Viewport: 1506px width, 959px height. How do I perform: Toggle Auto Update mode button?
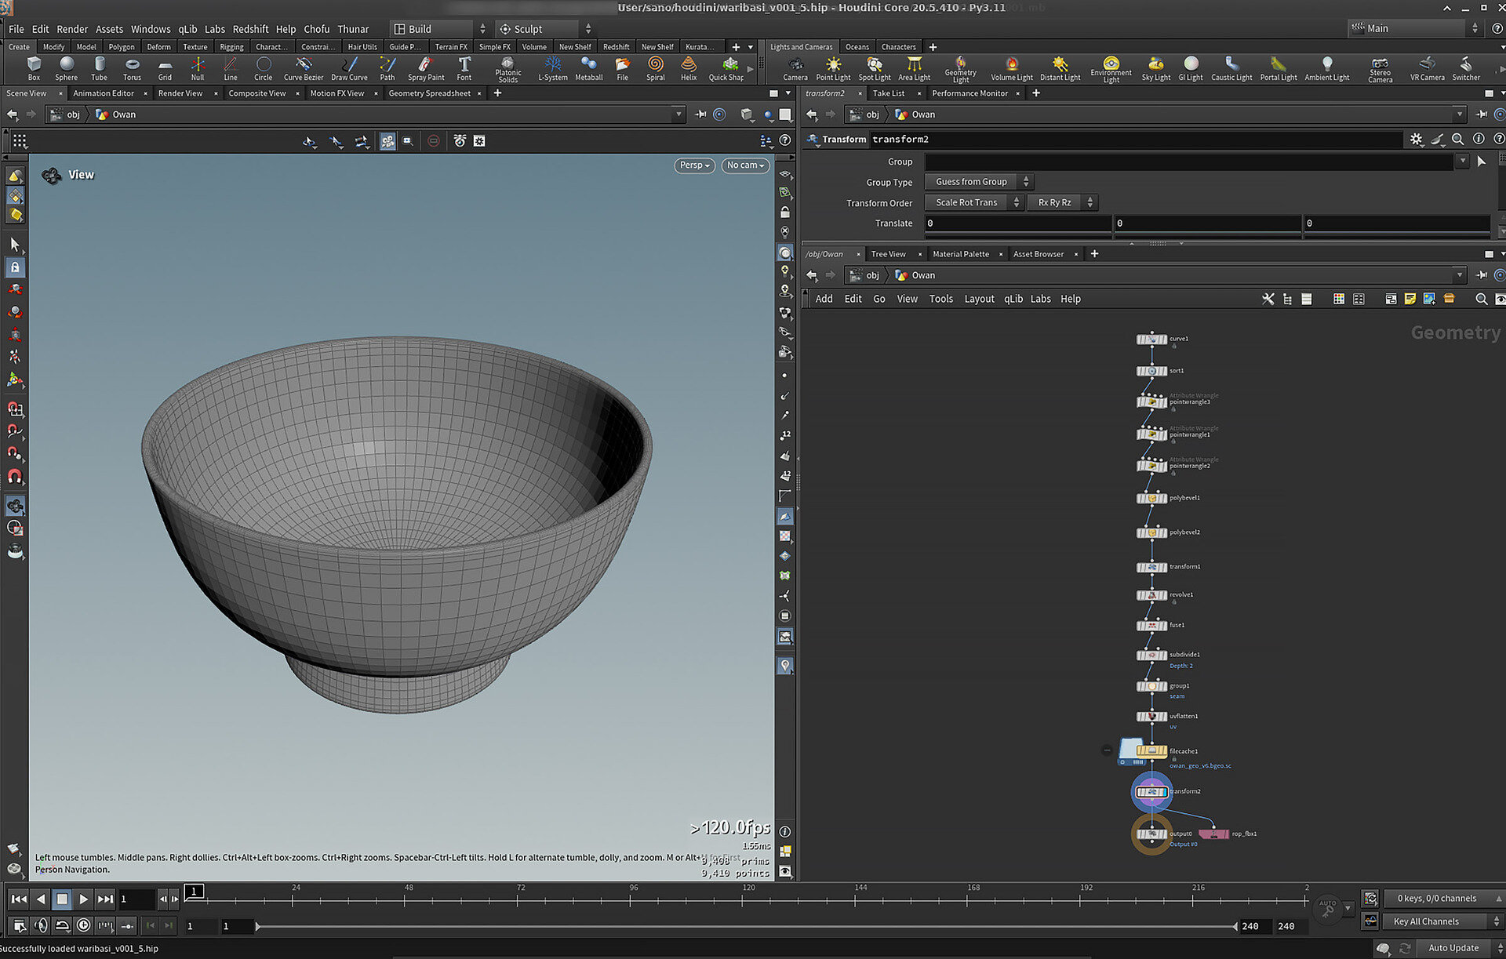1453,948
